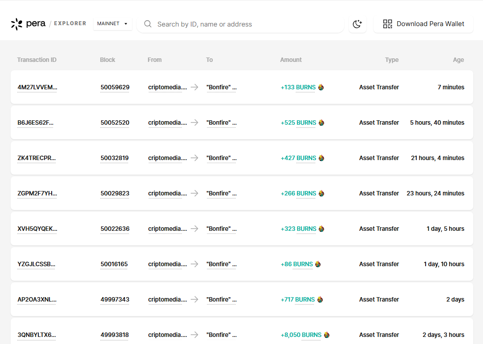483x344 pixels.
Task: Click arrow icon in XVH5QYQEK row
Action: click(x=194, y=229)
